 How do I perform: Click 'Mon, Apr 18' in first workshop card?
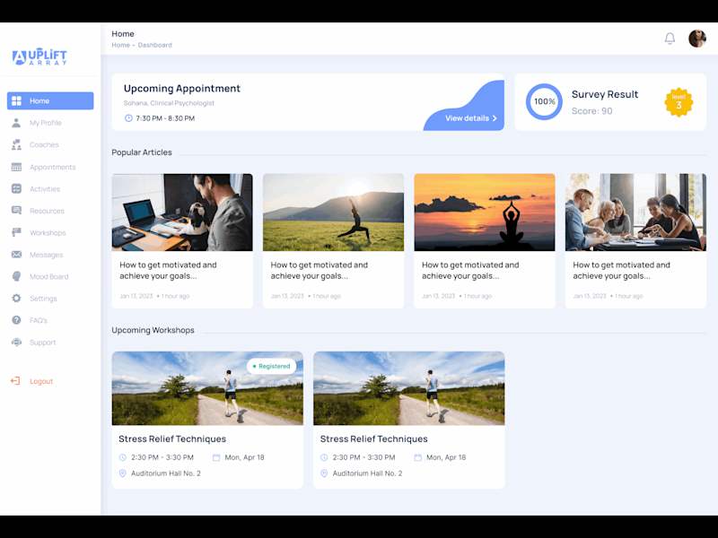[x=244, y=457]
